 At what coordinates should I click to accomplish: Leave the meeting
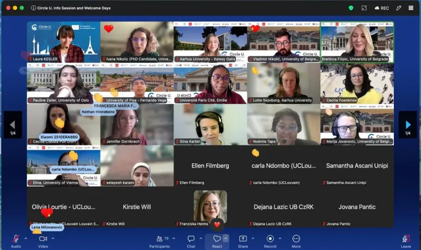[405, 241]
